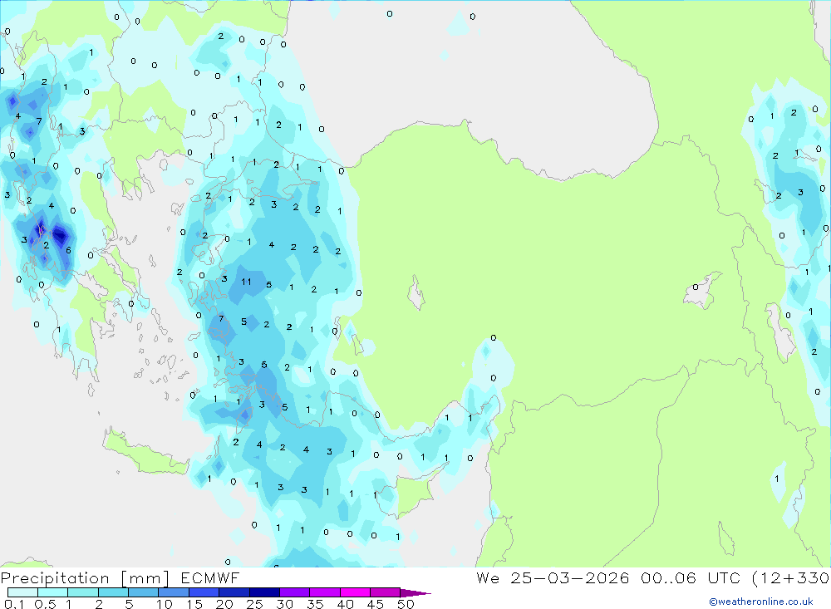
Task: Click legend tick label '40'
Action: [346, 604]
